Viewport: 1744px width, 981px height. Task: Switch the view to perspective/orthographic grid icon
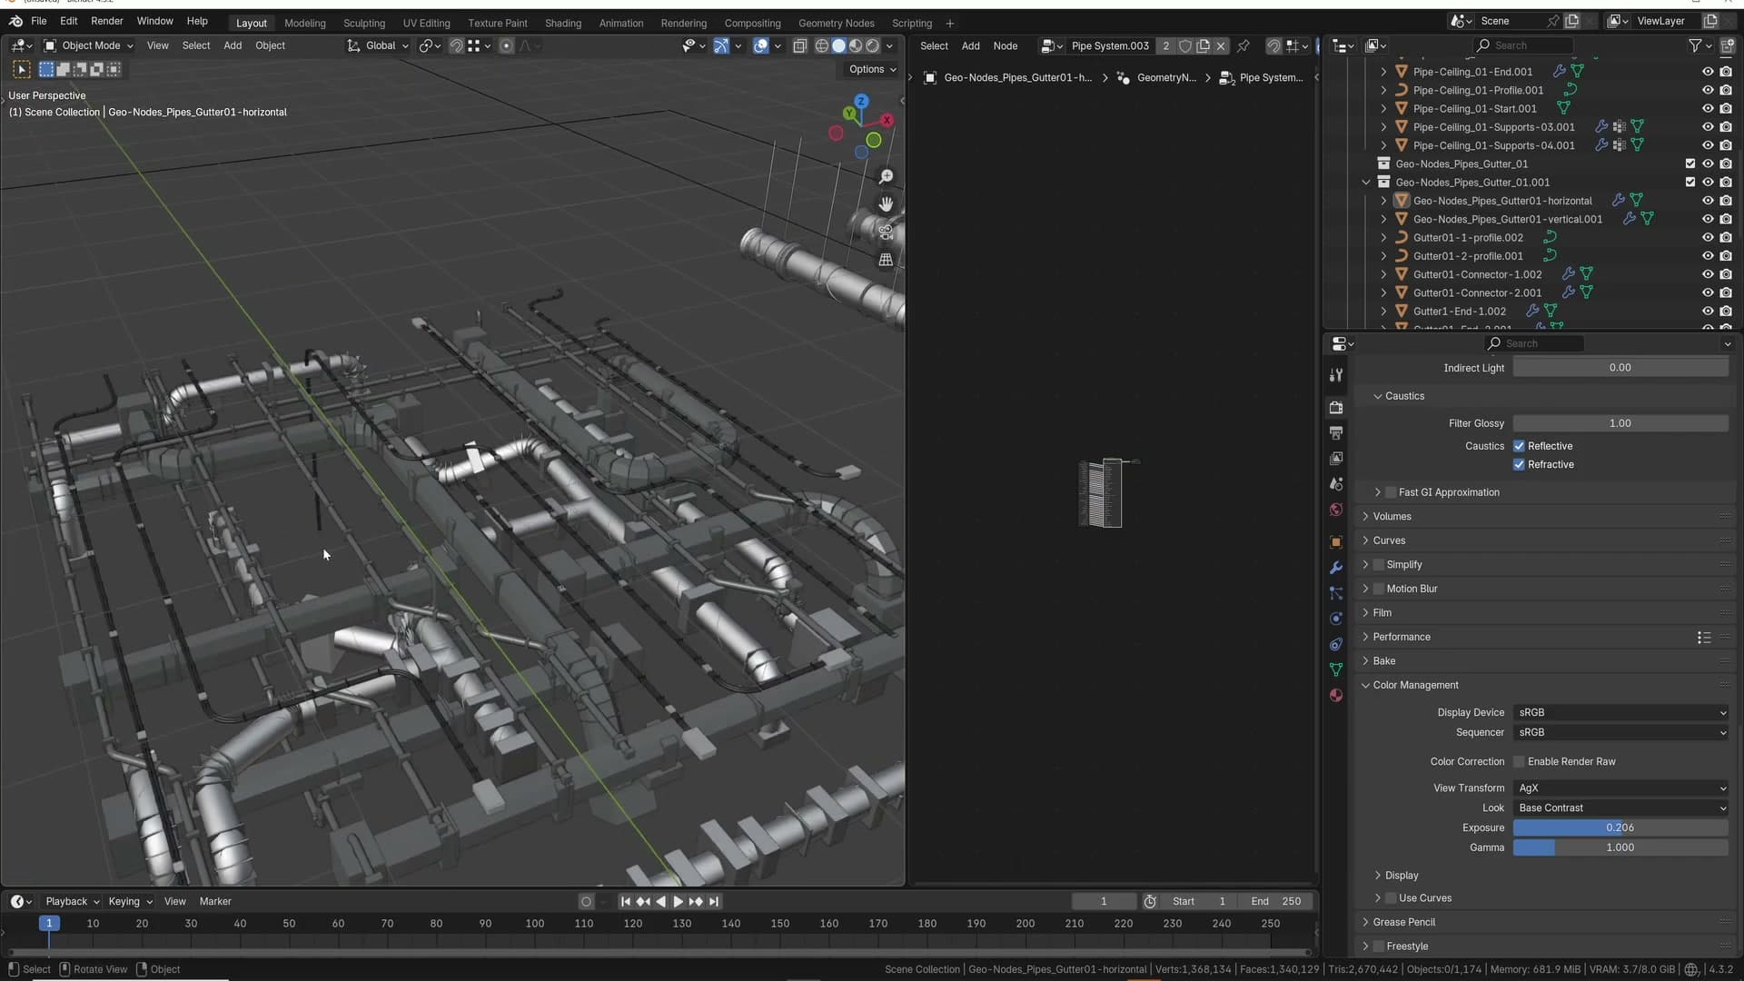pyautogui.click(x=886, y=260)
